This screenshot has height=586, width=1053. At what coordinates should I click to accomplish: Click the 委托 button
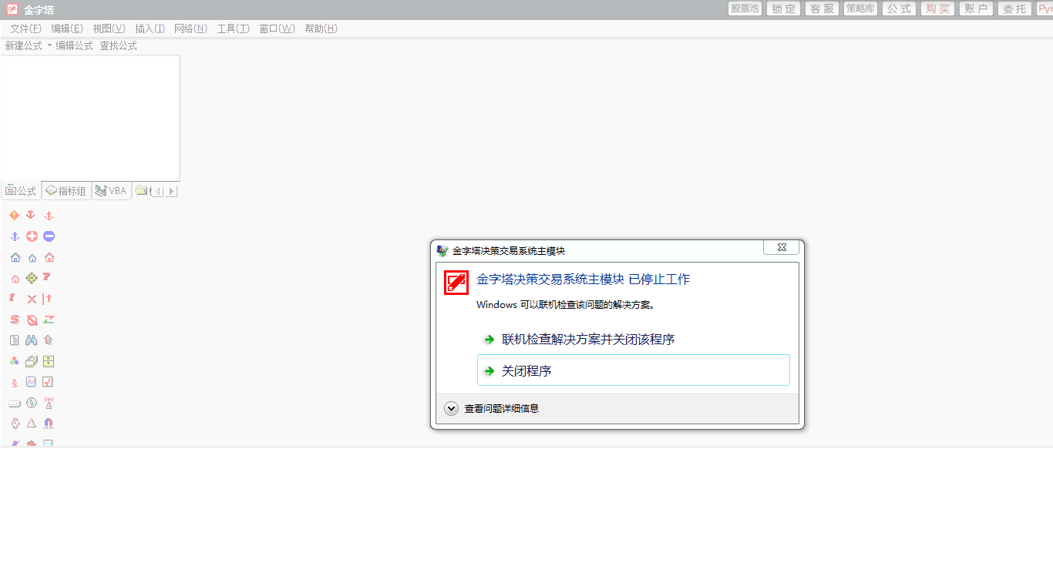(1014, 8)
